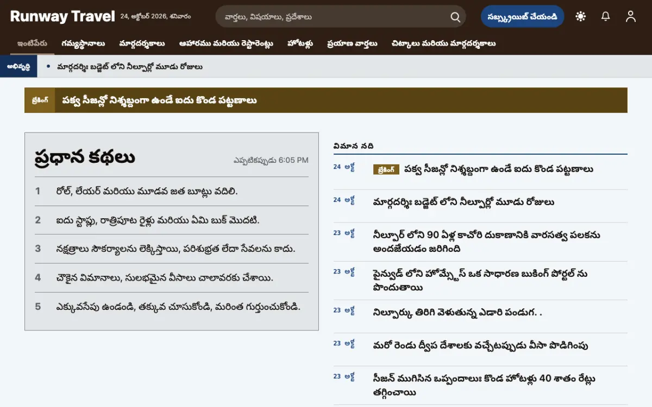Open the గమ్యస్థానాలు menu item
The width and height of the screenshot is (652, 407).
(x=83, y=43)
